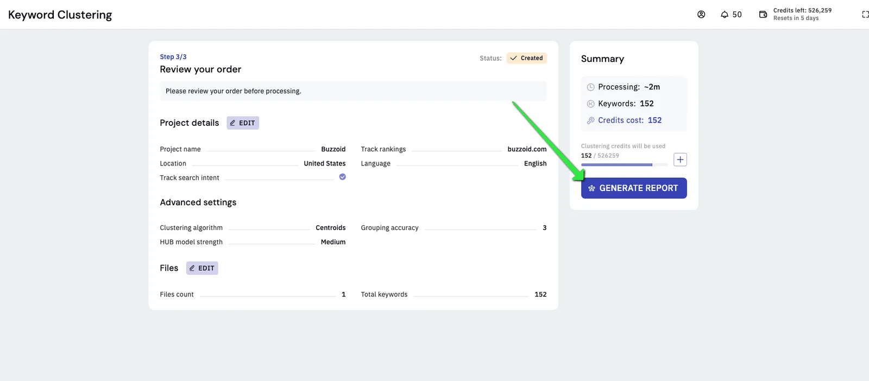
Task: Click the buzzoid.com track rankings value
Action: tap(527, 149)
